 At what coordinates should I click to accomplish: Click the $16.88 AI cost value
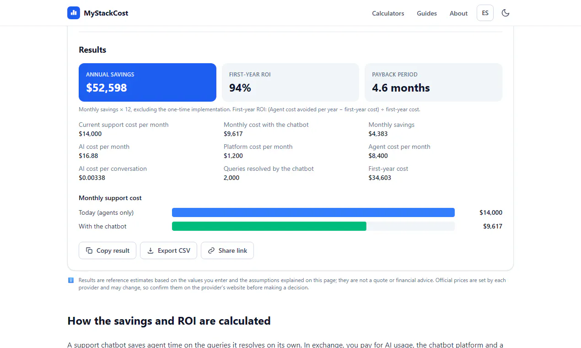[88, 156]
